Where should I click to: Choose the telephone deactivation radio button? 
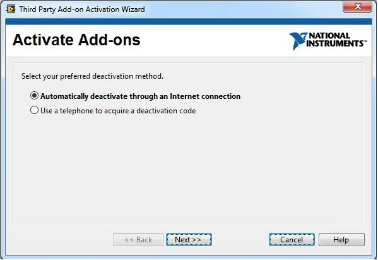34,110
